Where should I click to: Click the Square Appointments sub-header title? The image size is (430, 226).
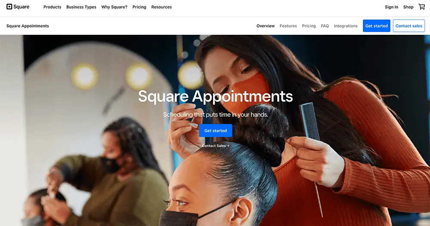(28, 26)
